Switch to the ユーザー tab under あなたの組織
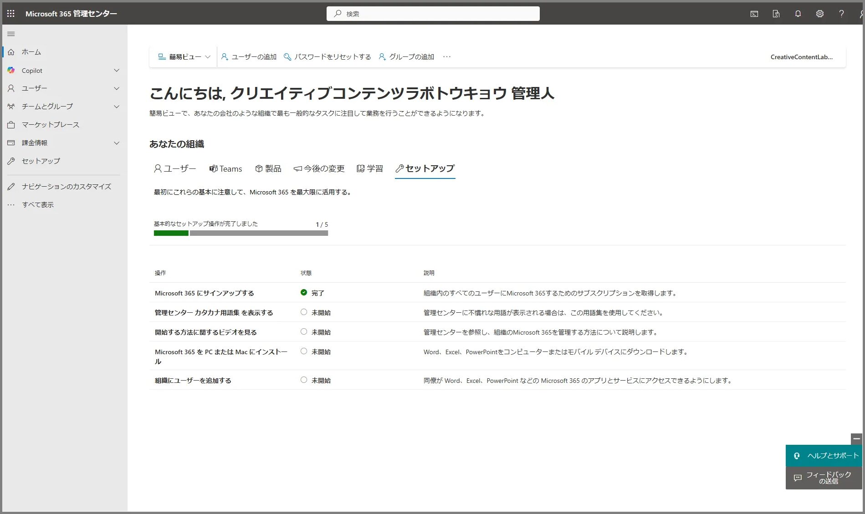Screen dimensions: 865x514 (175, 169)
